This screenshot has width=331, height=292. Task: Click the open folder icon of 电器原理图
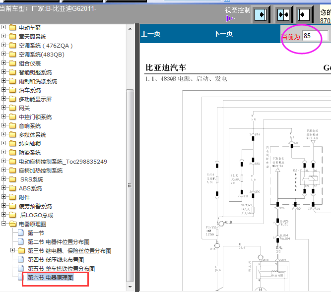pyautogui.click(x=13, y=224)
